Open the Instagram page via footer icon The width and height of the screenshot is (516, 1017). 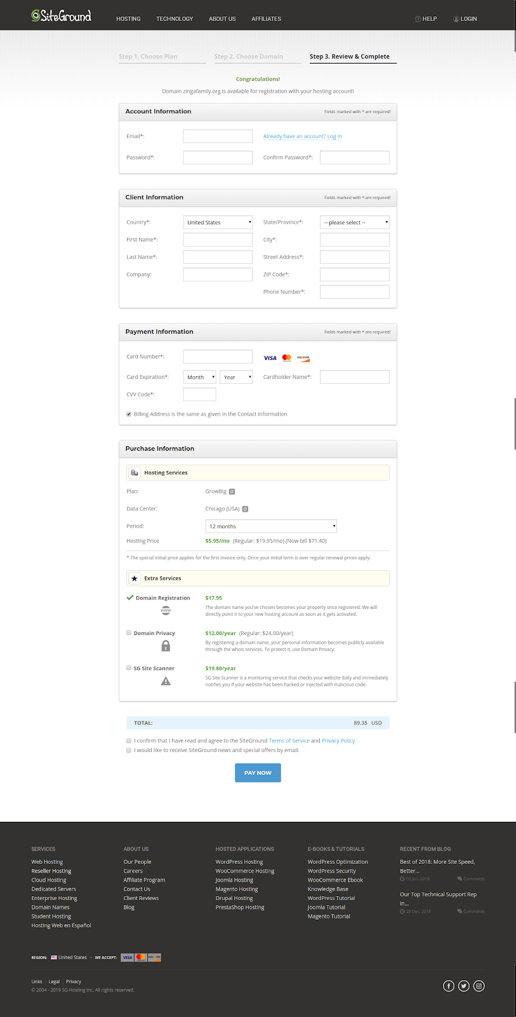click(479, 986)
